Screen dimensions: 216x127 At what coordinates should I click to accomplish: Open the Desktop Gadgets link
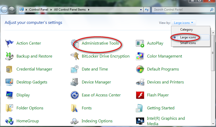32,82
